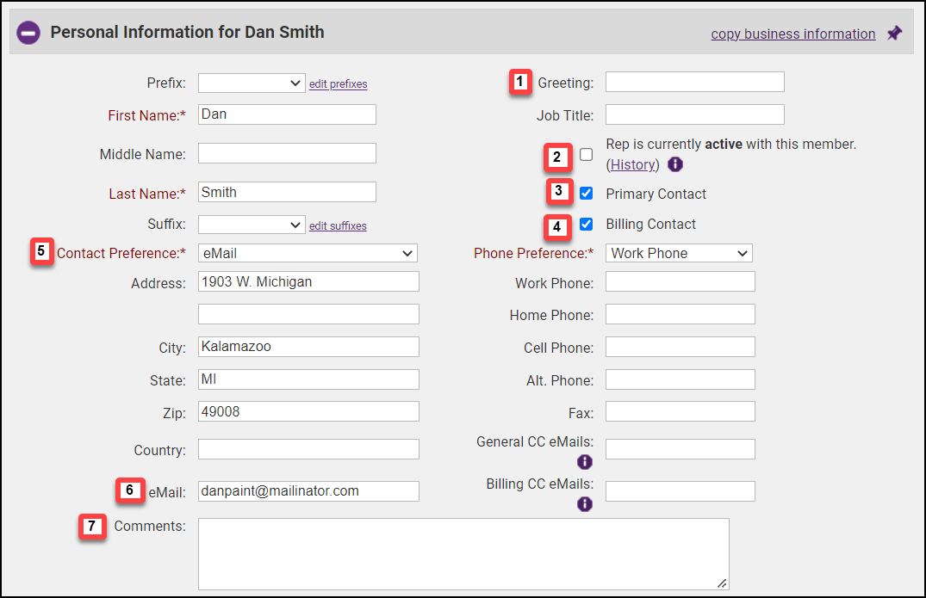Open the edit prefixes link

[338, 84]
